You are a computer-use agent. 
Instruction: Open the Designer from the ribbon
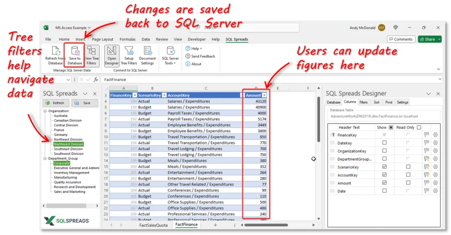pyautogui.click(x=112, y=51)
